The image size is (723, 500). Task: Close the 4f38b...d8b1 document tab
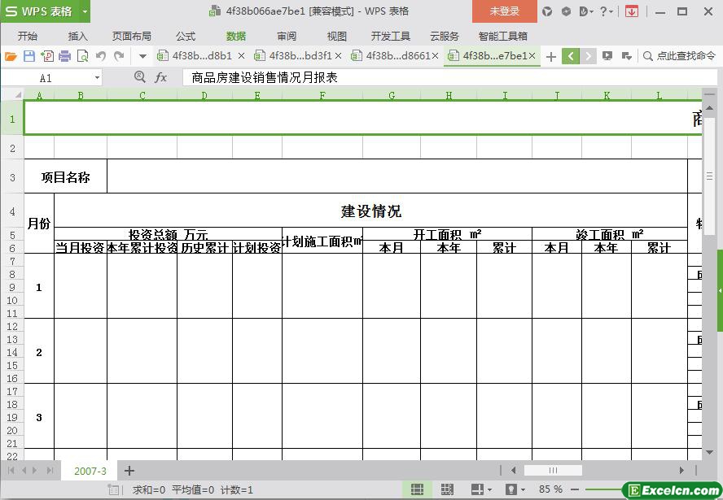[241, 56]
